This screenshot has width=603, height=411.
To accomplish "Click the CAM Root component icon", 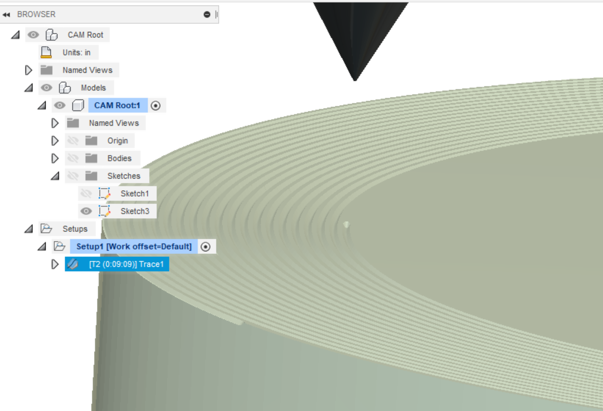I will tap(51, 35).
